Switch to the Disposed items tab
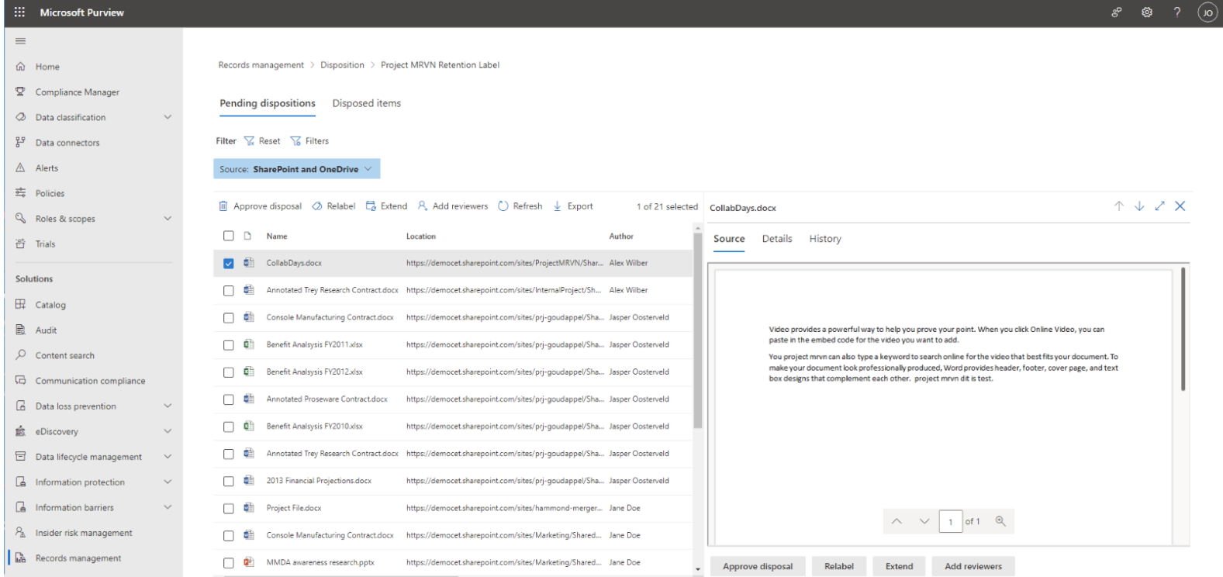The image size is (1223, 577). click(367, 103)
